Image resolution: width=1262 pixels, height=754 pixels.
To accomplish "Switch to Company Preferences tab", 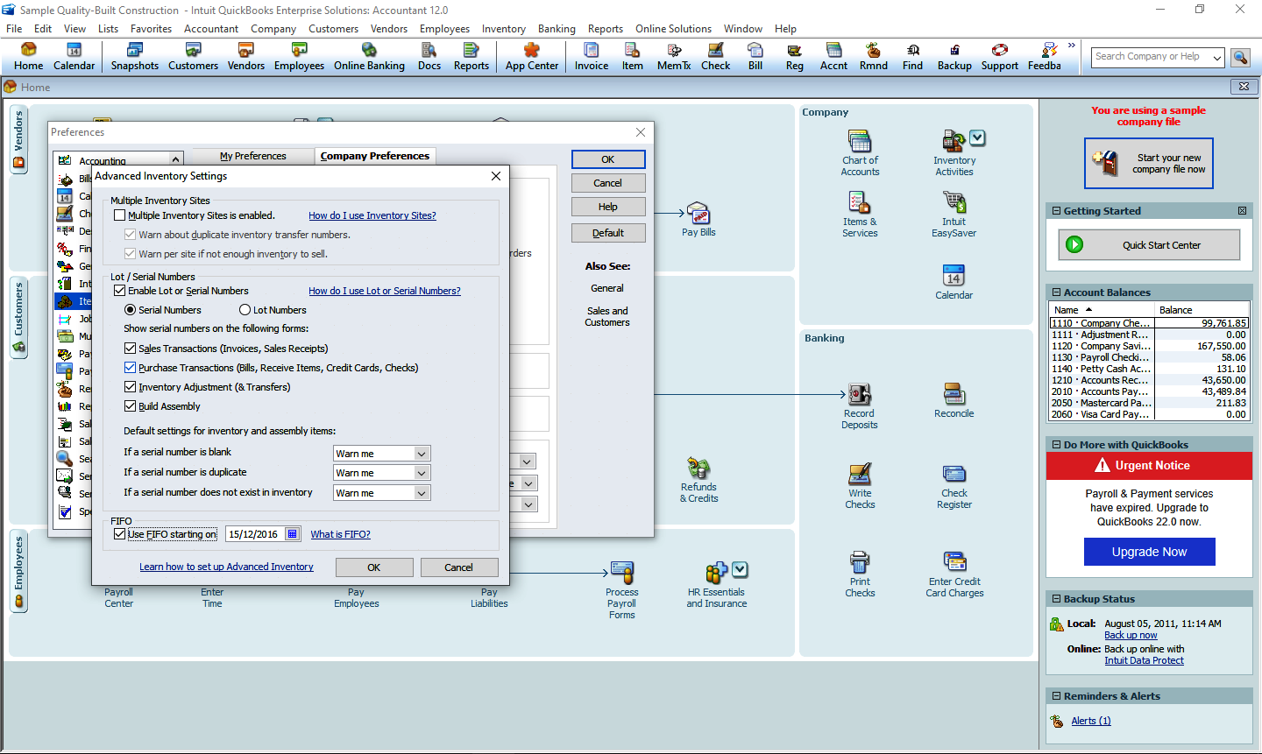I will pyautogui.click(x=375, y=156).
